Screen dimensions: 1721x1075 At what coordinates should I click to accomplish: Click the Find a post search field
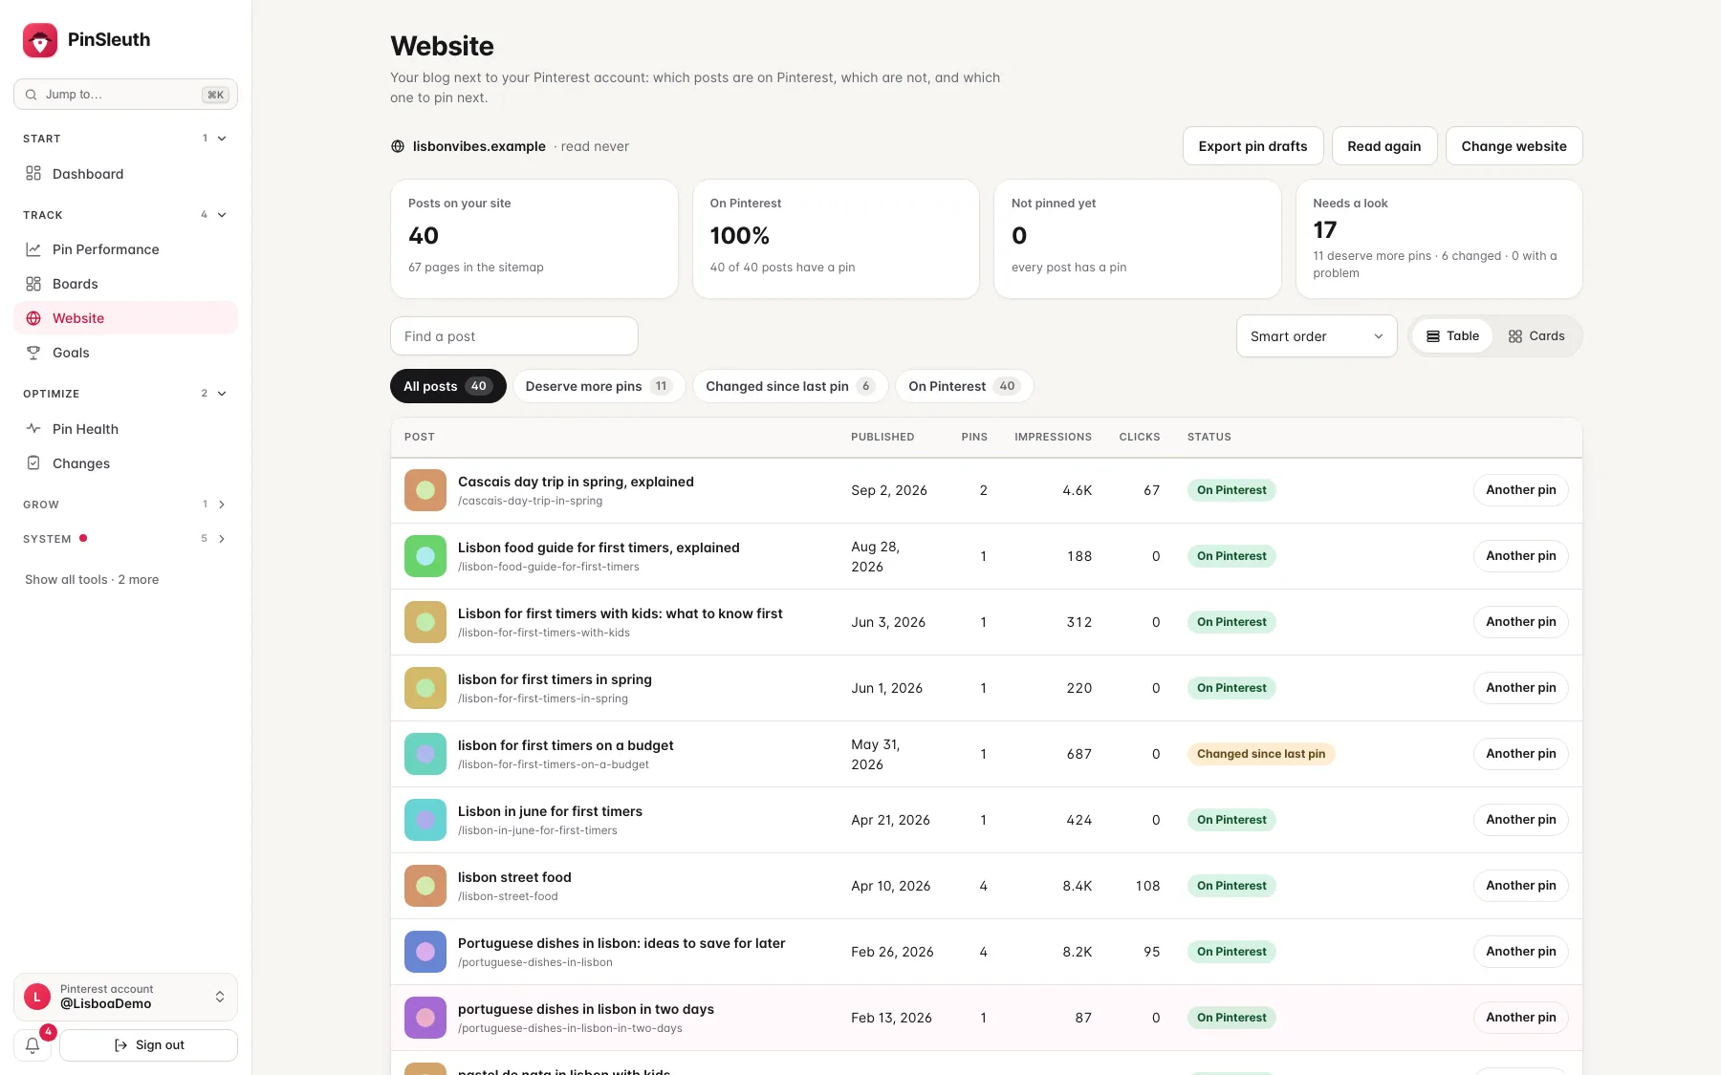click(513, 336)
